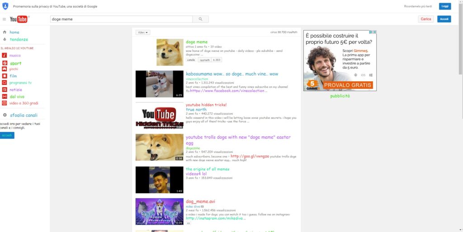
Task: Focus the search box containing doge meme
Action: point(121,19)
